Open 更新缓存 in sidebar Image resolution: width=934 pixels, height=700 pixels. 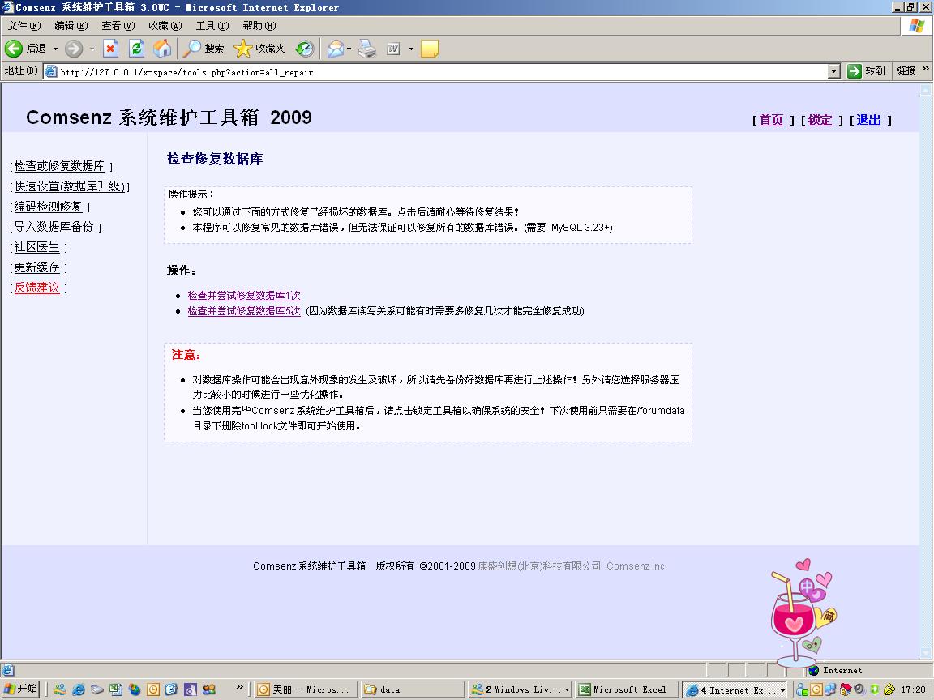37,267
